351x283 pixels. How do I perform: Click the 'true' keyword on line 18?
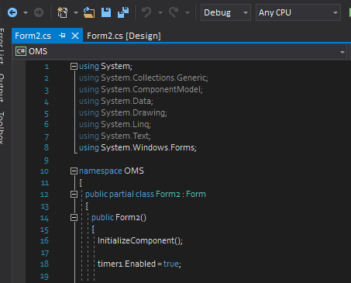tap(171, 264)
